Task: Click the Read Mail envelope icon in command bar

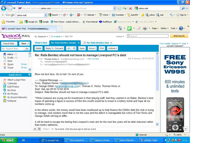Action: click(x=138, y=28)
